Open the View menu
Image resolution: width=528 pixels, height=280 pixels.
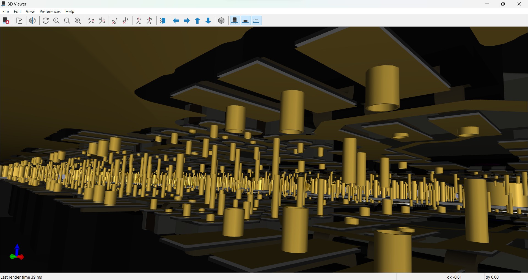[30, 12]
